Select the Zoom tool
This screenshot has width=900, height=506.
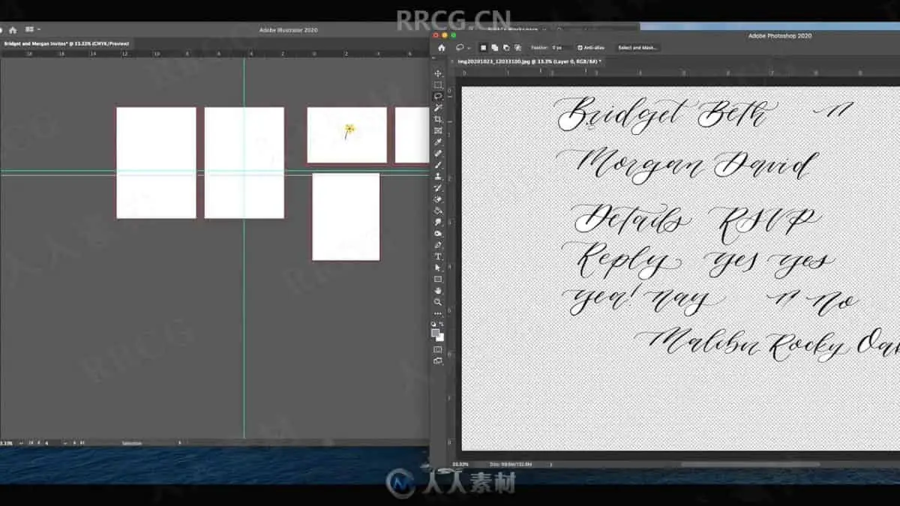(438, 302)
